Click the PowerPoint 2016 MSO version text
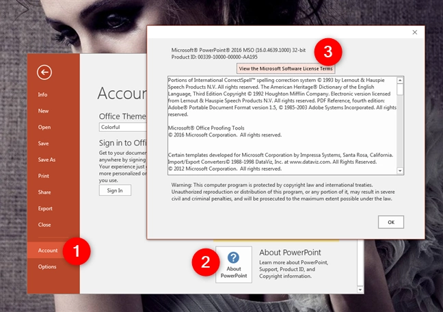Image resolution: width=443 pixels, height=312 pixels. [x=239, y=50]
